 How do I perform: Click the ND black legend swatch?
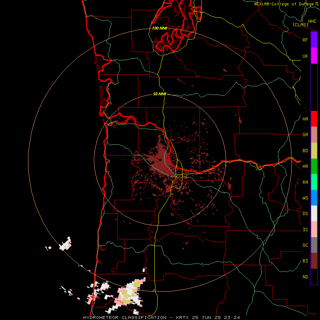click(314, 277)
